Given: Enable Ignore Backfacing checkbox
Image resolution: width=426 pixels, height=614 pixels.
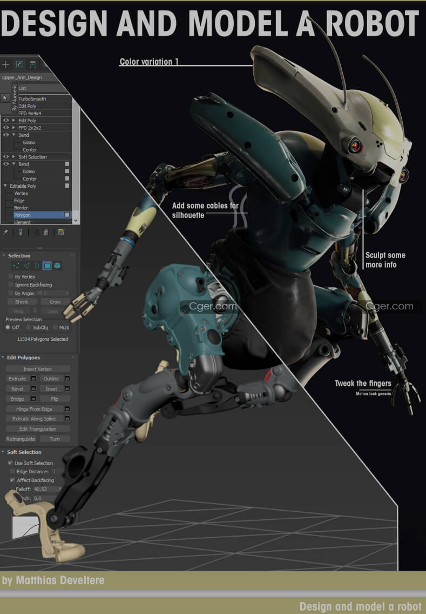Looking at the screenshot, I should click(x=10, y=285).
